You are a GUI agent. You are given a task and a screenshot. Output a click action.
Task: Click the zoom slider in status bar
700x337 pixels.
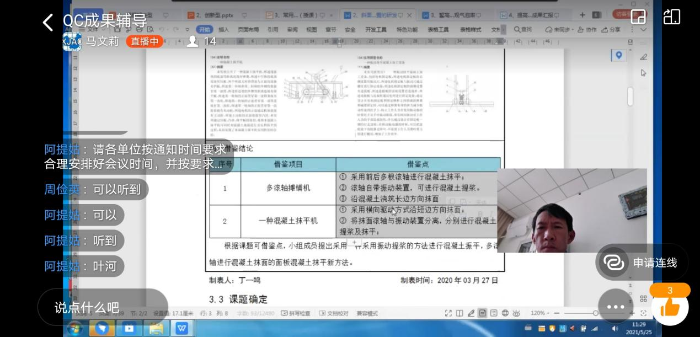(595, 313)
